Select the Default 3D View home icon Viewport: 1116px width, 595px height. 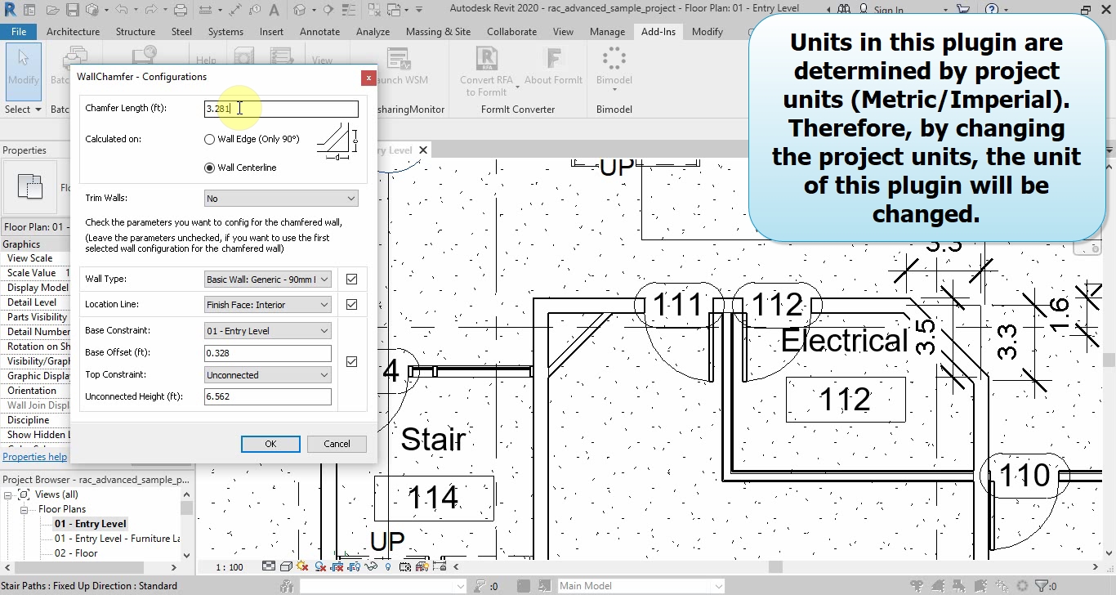[93, 8]
